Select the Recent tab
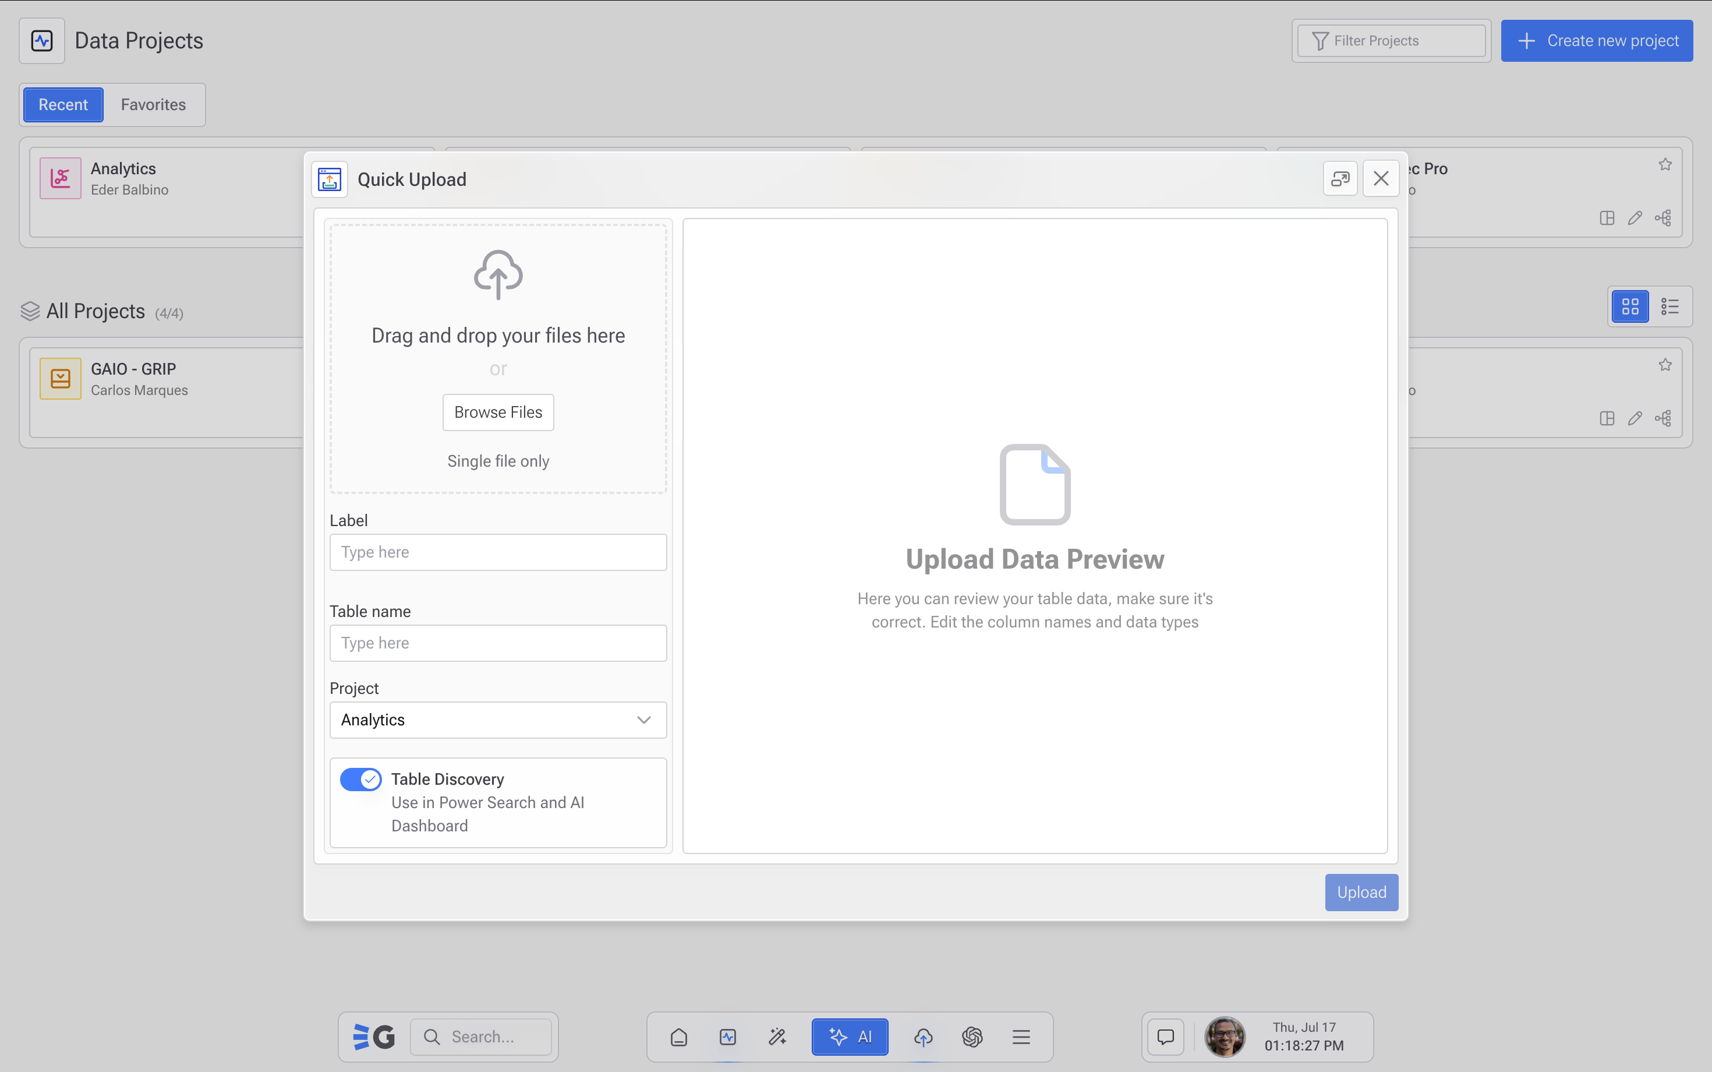1712x1072 pixels. point(63,105)
